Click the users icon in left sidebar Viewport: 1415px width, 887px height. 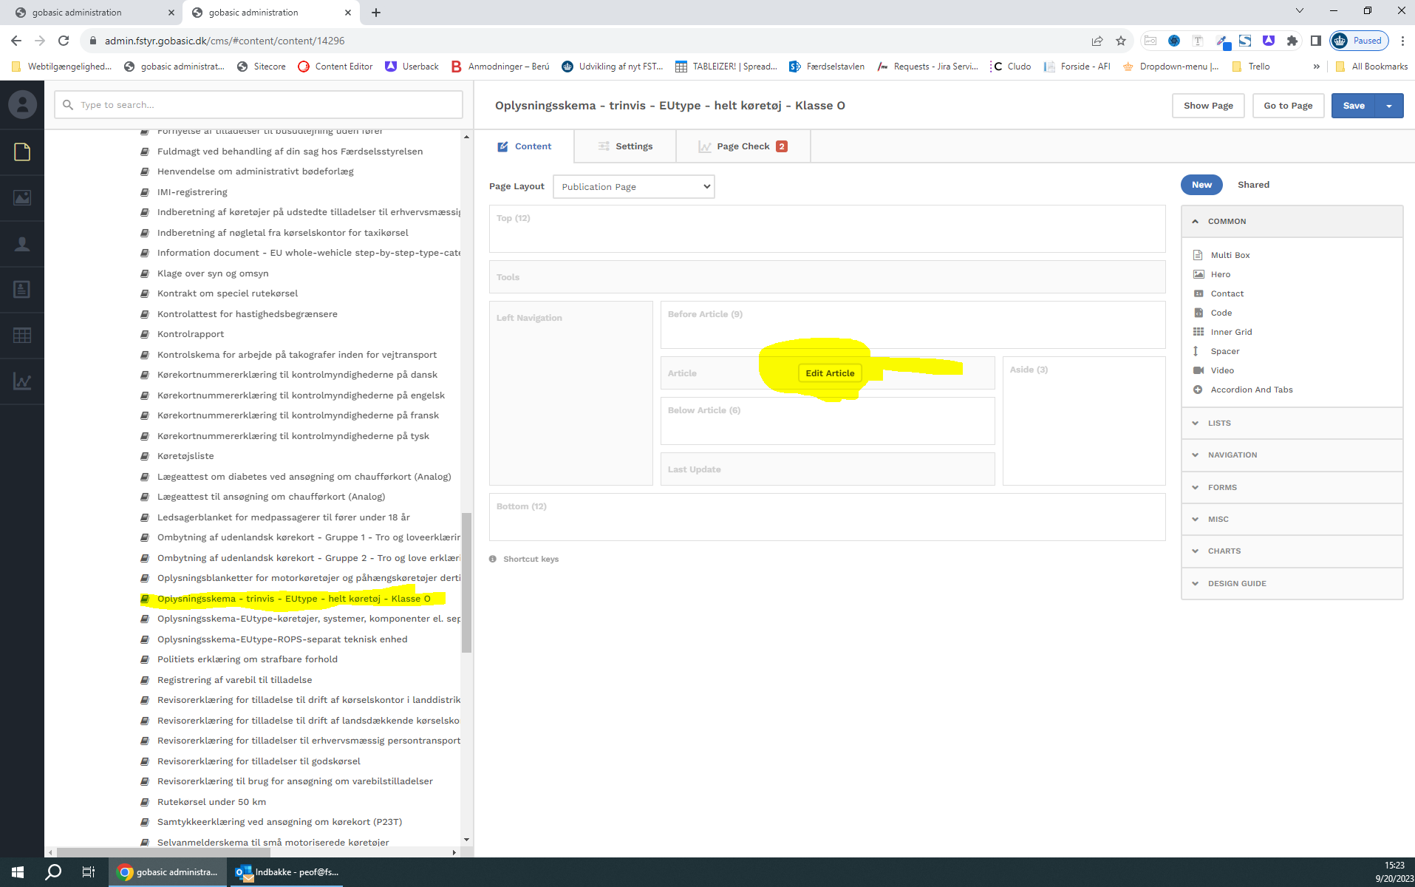click(x=22, y=244)
